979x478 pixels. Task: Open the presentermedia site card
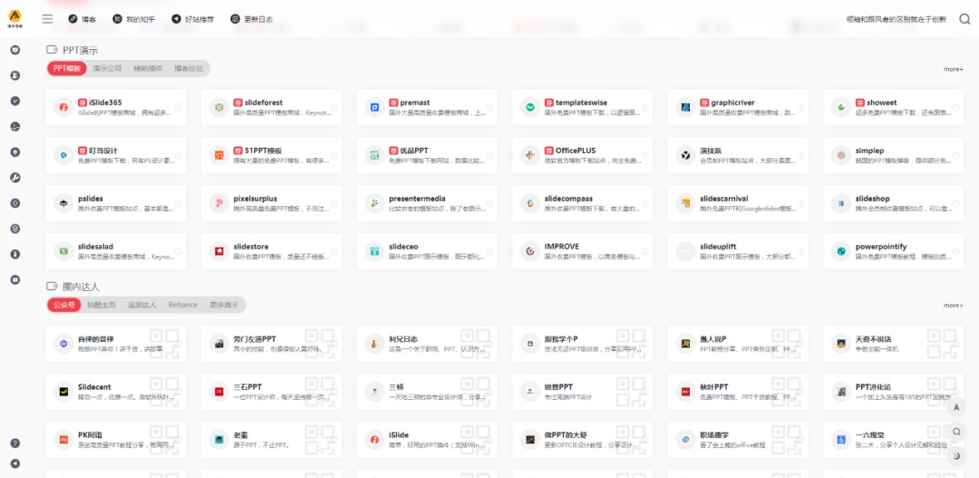(x=427, y=204)
